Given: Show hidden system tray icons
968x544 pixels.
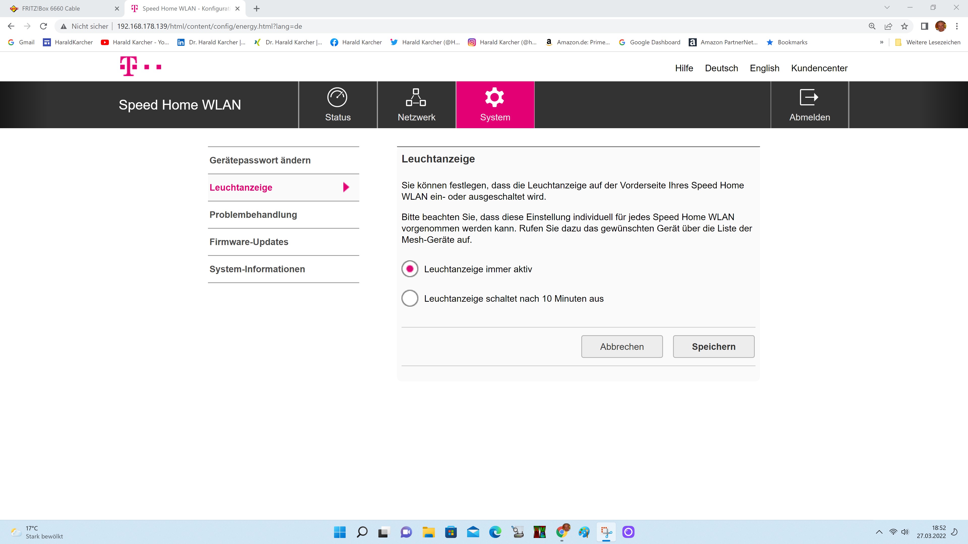Looking at the screenshot, I should [x=879, y=532].
